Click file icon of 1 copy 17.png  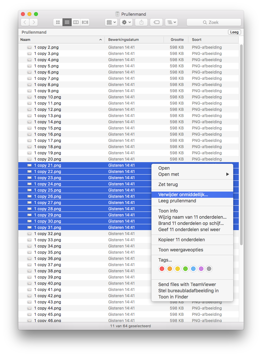click(x=29, y=141)
